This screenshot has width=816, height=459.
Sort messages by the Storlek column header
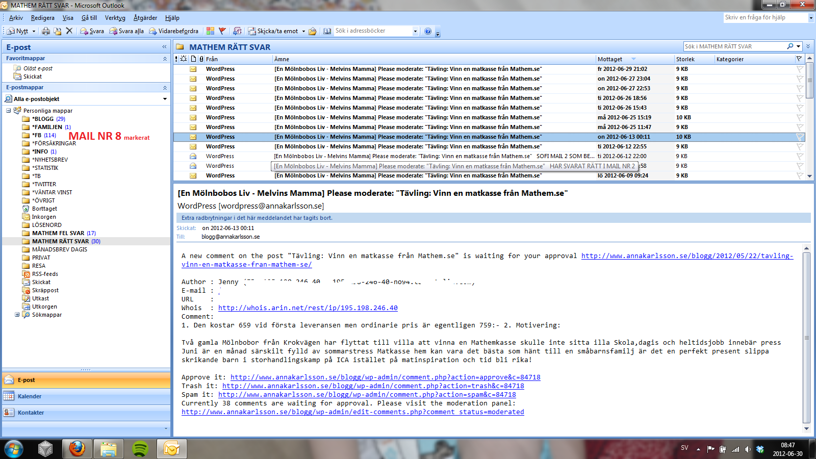tap(694, 59)
